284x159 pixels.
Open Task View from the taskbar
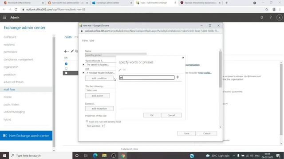pyautogui.click(x=86, y=155)
